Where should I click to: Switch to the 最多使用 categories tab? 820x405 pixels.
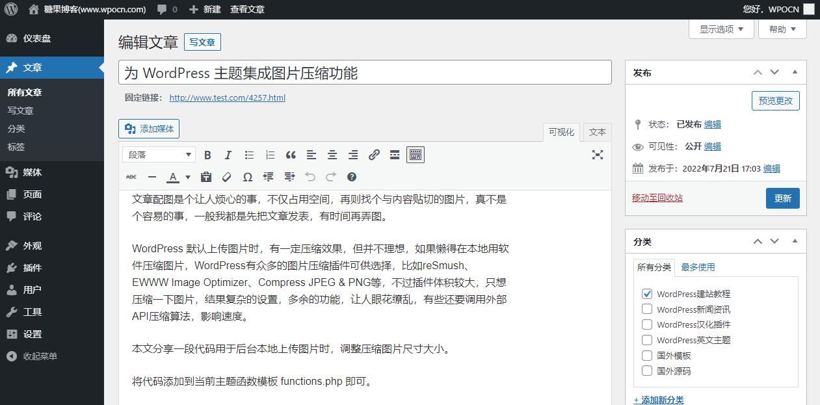(698, 267)
